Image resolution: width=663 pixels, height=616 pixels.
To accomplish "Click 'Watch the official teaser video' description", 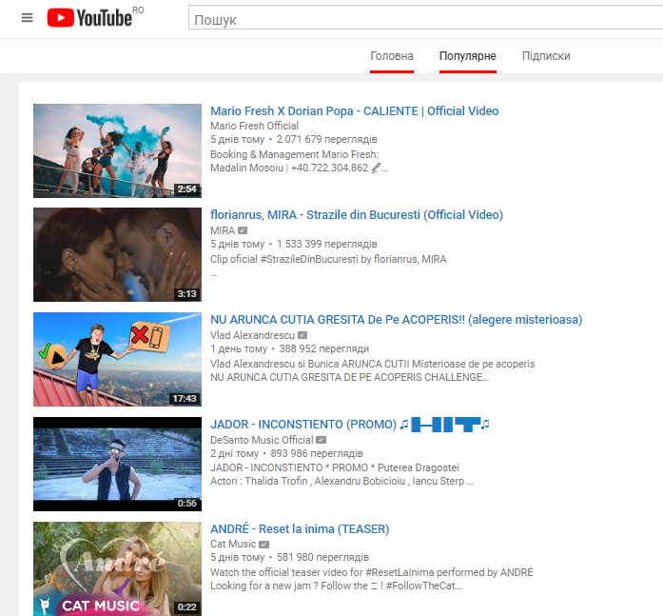I will click(x=372, y=572).
